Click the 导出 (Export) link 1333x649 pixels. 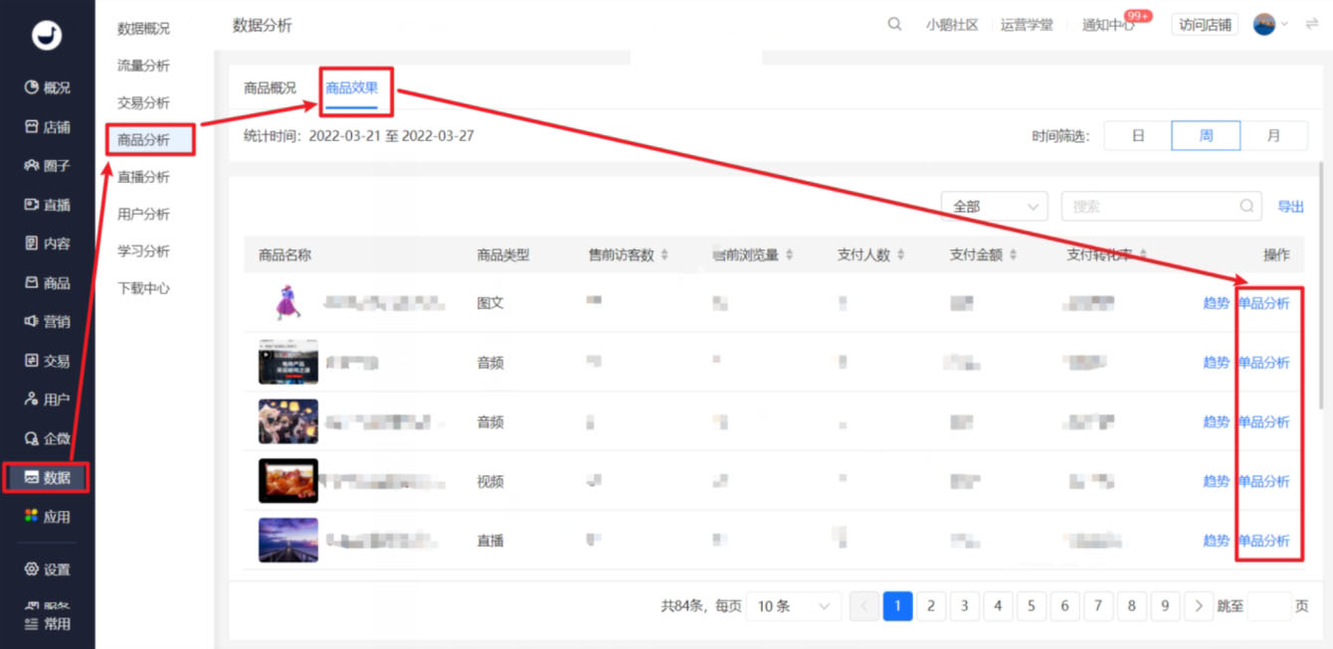tap(1290, 207)
